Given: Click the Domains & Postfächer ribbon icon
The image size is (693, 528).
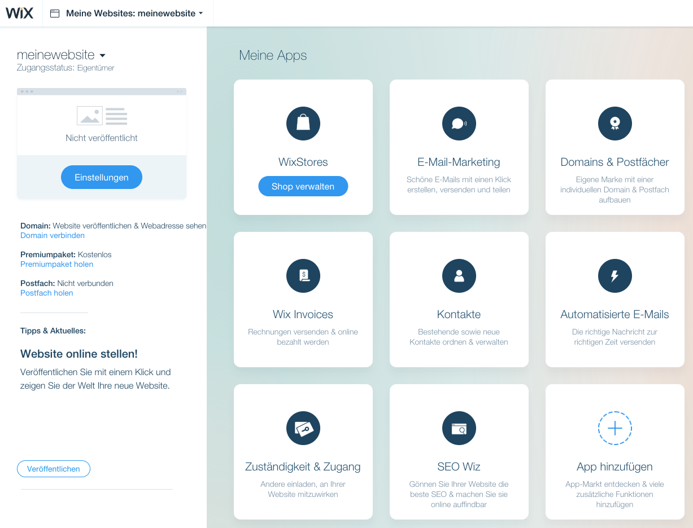Looking at the screenshot, I should pos(615,124).
